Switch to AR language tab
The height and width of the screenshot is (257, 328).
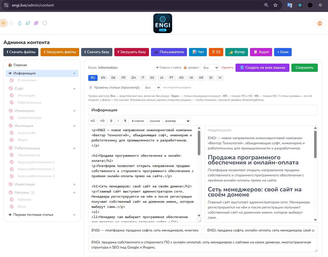(201, 78)
